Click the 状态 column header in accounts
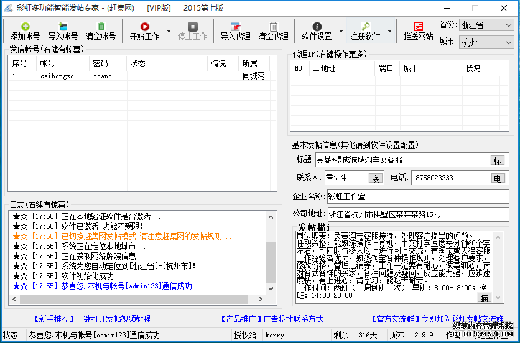 tap(167, 63)
